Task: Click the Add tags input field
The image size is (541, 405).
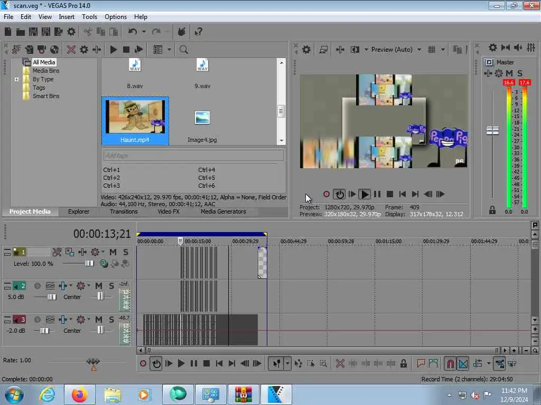Action: coord(193,156)
